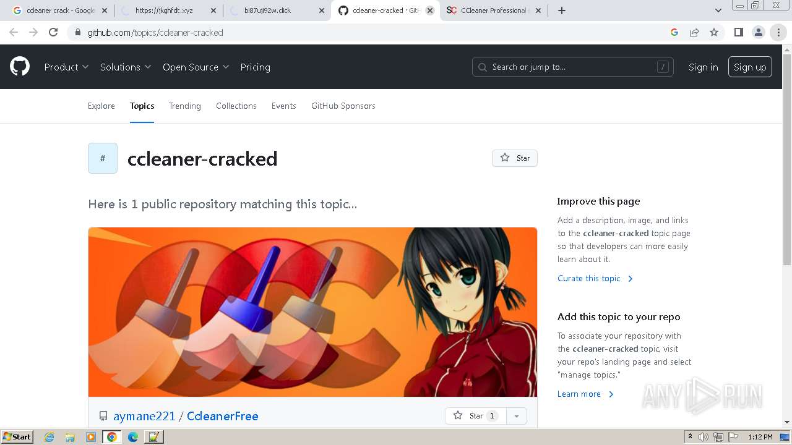
Task: Expand the Product menu
Action: [66, 67]
